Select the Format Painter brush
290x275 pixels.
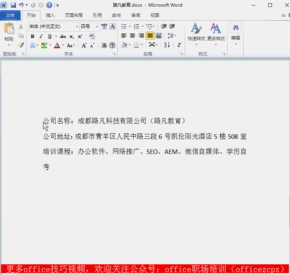[21, 45]
